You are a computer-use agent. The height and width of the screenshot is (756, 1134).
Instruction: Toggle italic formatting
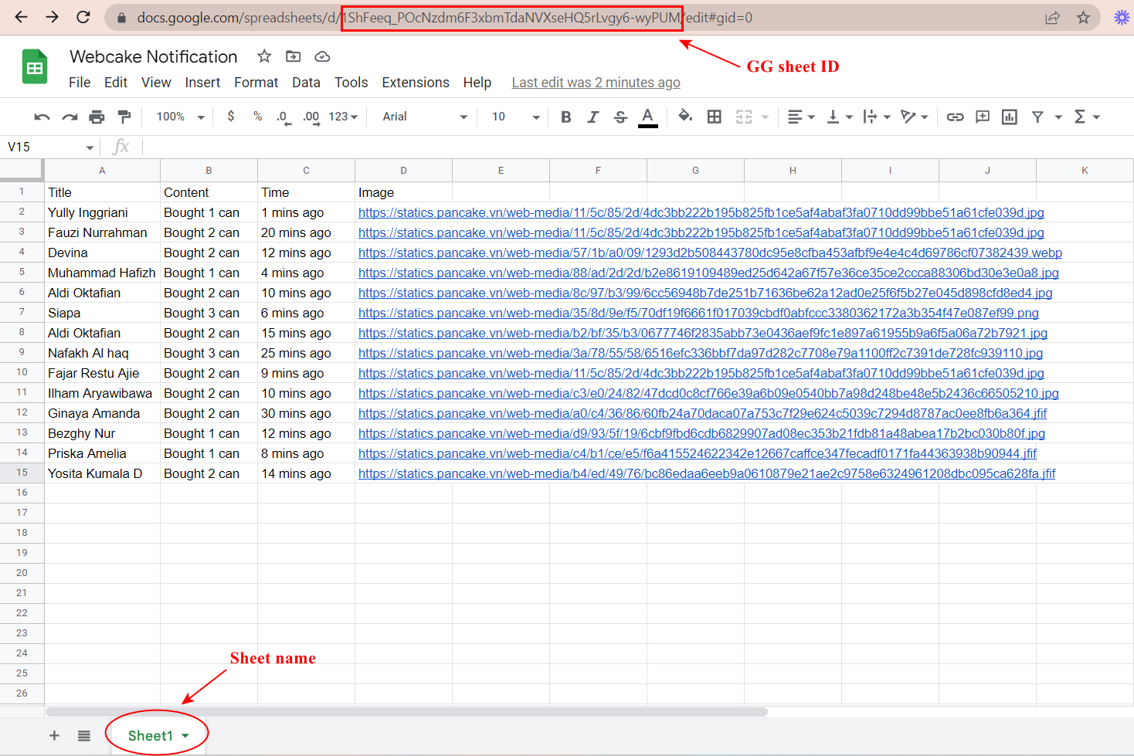point(592,117)
